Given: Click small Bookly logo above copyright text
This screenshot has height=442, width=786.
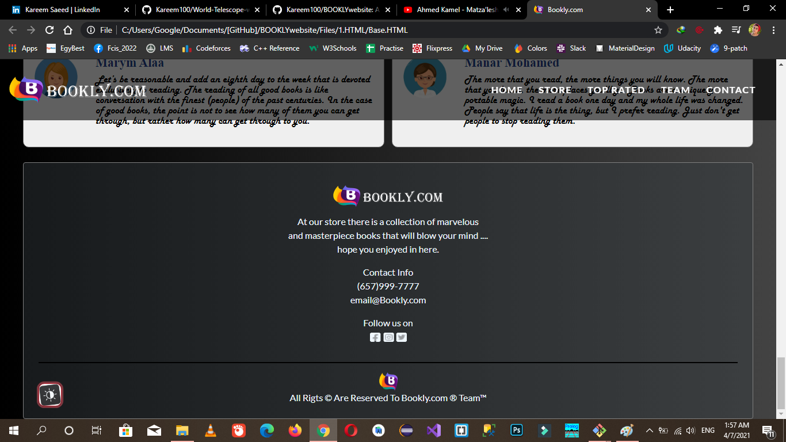Looking at the screenshot, I should pos(388,381).
